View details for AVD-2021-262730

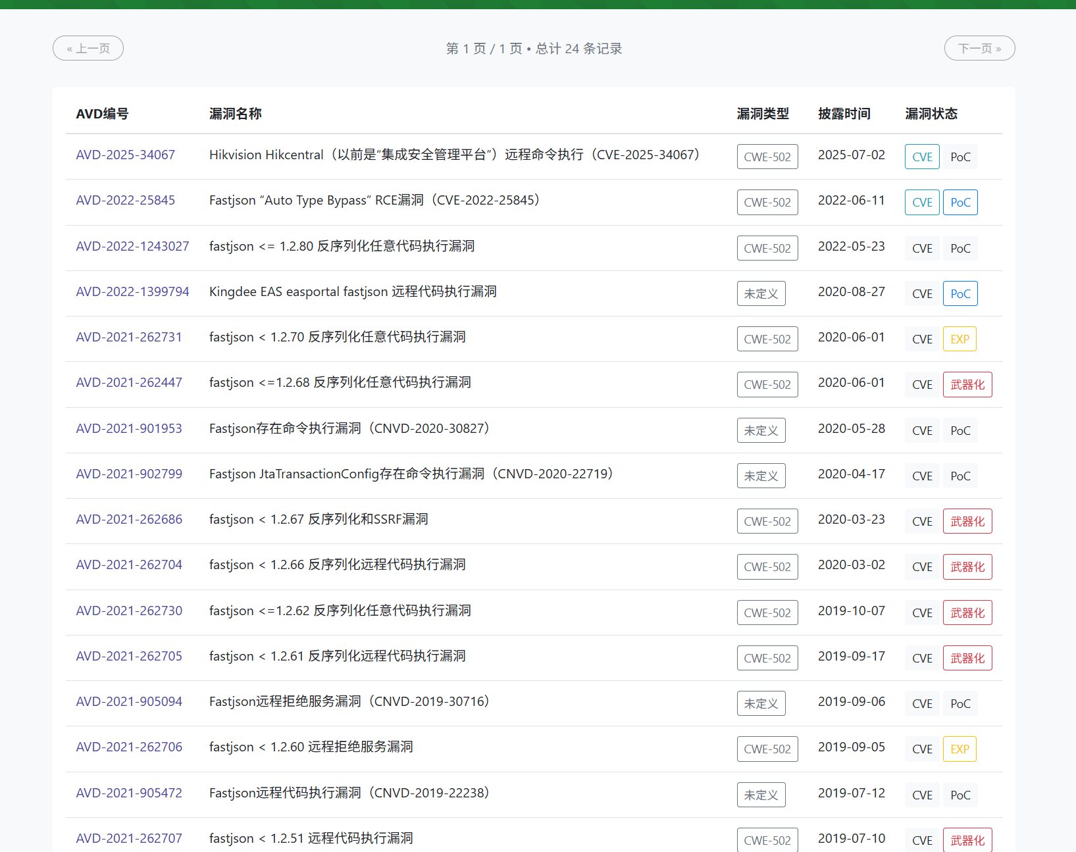click(x=129, y=611)
